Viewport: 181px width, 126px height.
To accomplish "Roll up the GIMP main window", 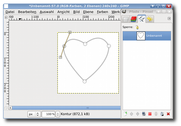I will (x=153, y=6).
